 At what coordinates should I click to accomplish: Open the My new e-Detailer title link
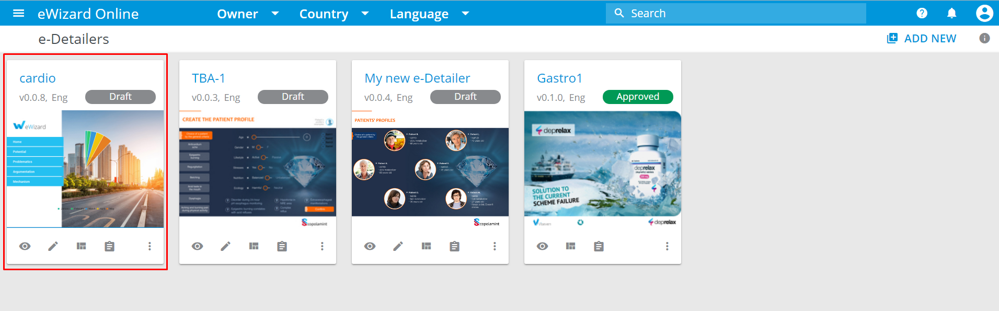tap(417, 78)
